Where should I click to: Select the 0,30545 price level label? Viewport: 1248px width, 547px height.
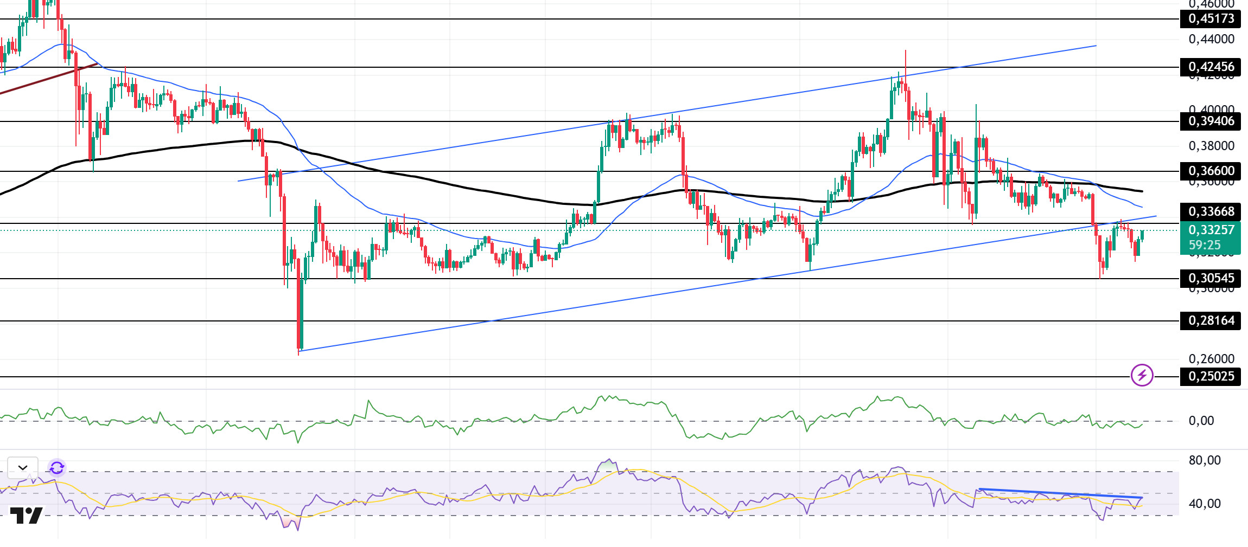pyautogui.click(x=1211, y=278)
